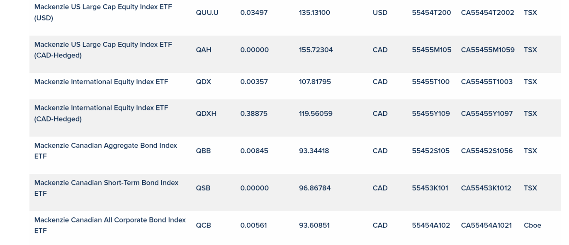Click the 0.38875 distribution value
Viewport: 569px width, 245px height.
[x=254, y=114]
